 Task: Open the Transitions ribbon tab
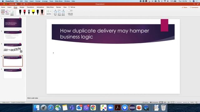coord(30,7)
